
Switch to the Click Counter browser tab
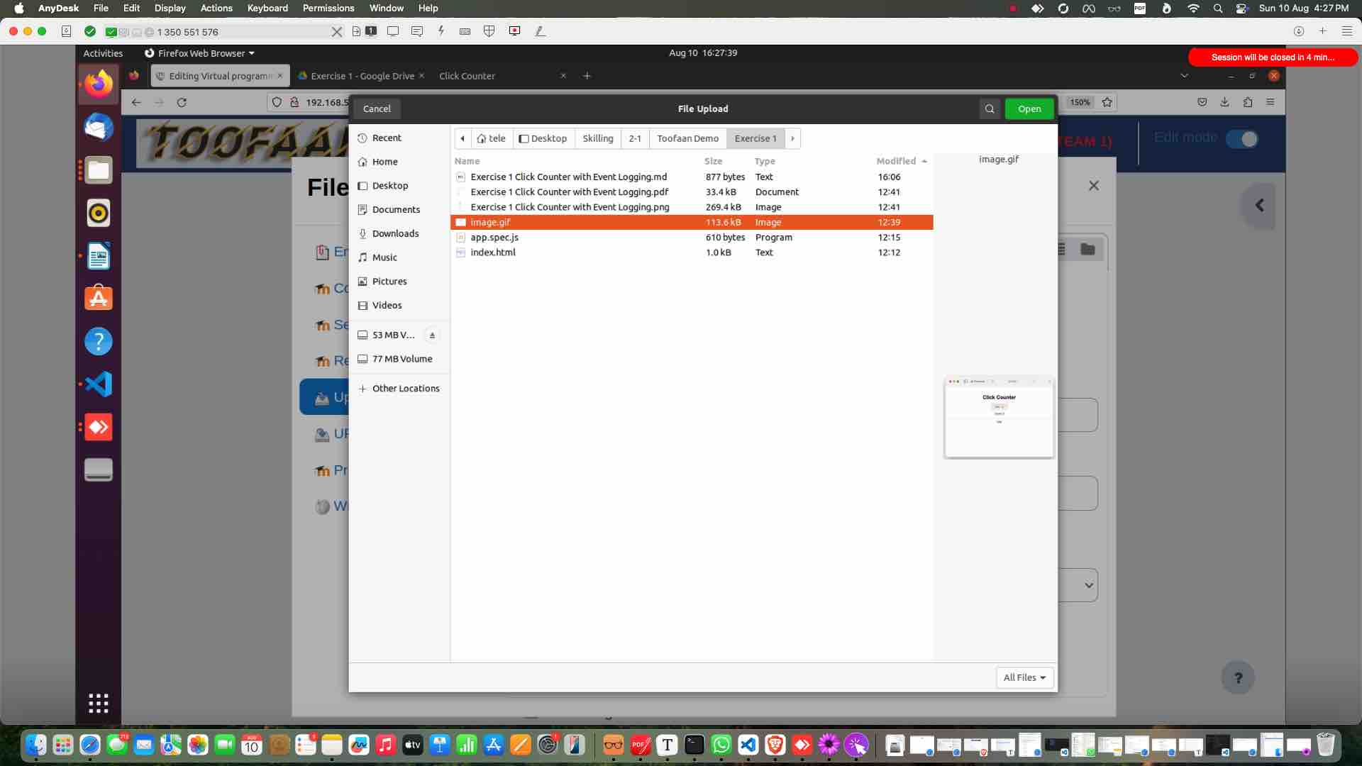click(x=467, y=76)
